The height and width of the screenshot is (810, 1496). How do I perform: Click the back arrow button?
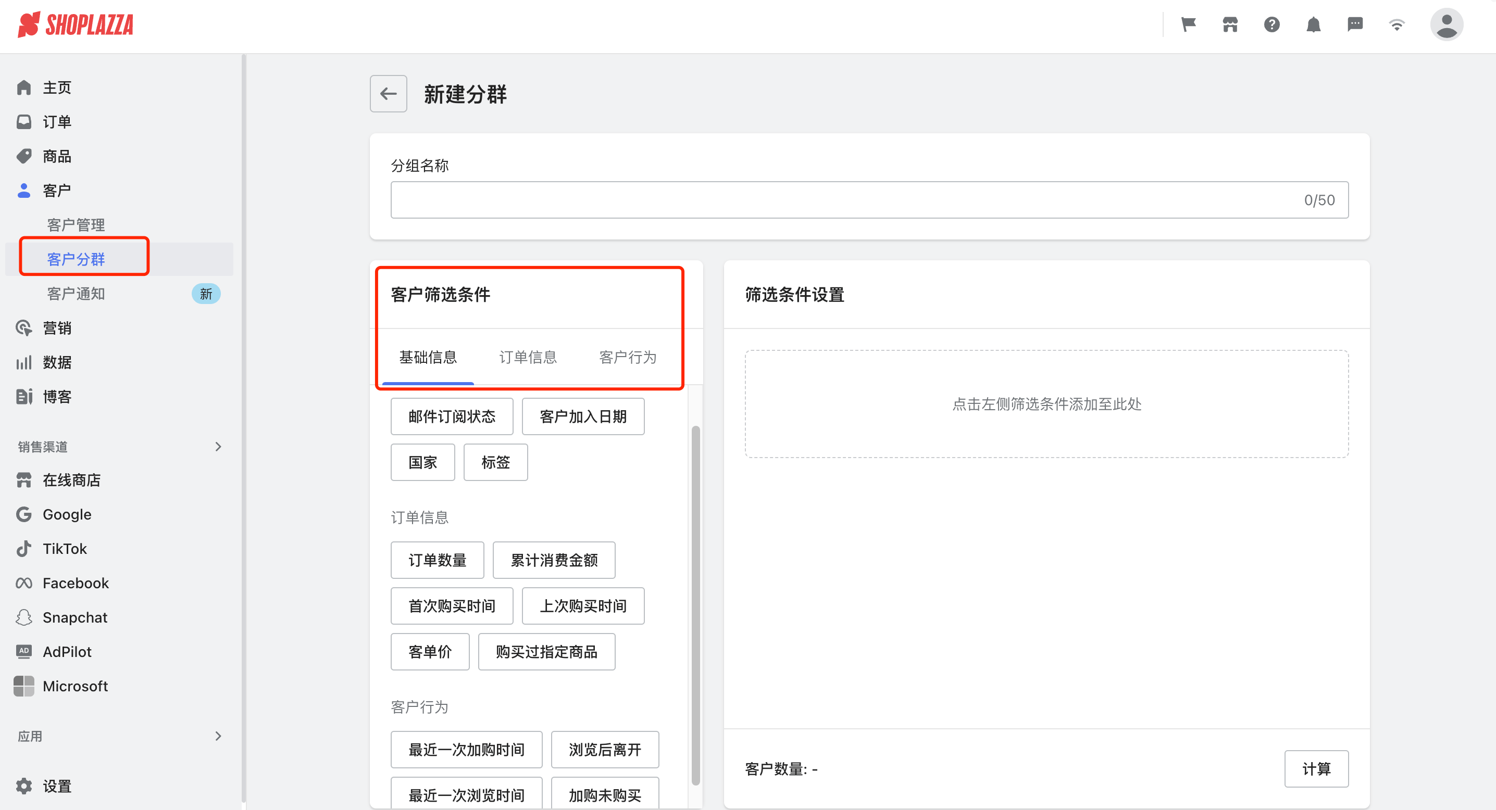pos(388,93)
